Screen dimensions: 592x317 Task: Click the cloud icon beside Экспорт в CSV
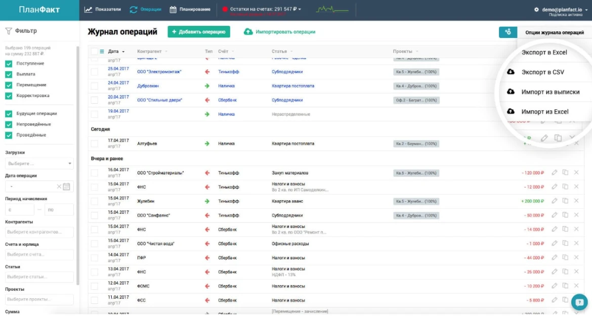[x=511, y=72]
